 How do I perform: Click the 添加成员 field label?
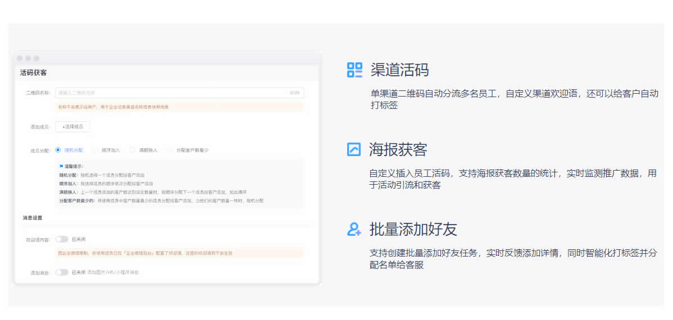40,127
